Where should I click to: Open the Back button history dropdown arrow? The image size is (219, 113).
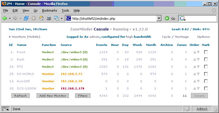pyautogui.click(x=10, y=18)
